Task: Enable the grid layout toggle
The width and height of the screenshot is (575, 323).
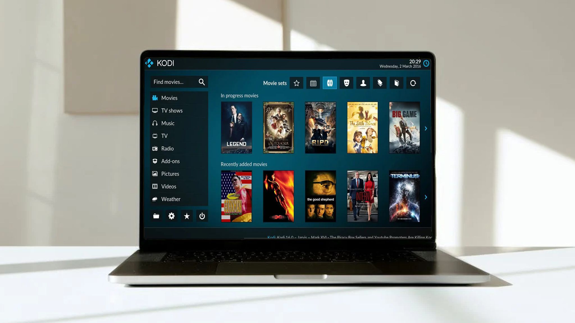Action: 313,83
